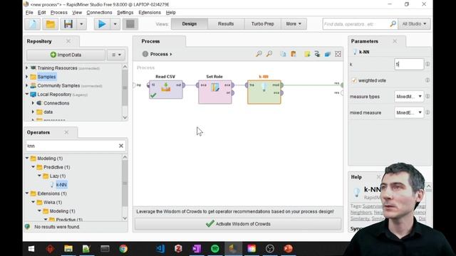Image resolution: width=456 pixels, height=256 pixels.
Task: Expand the data folder
Action: pos(33,112)
